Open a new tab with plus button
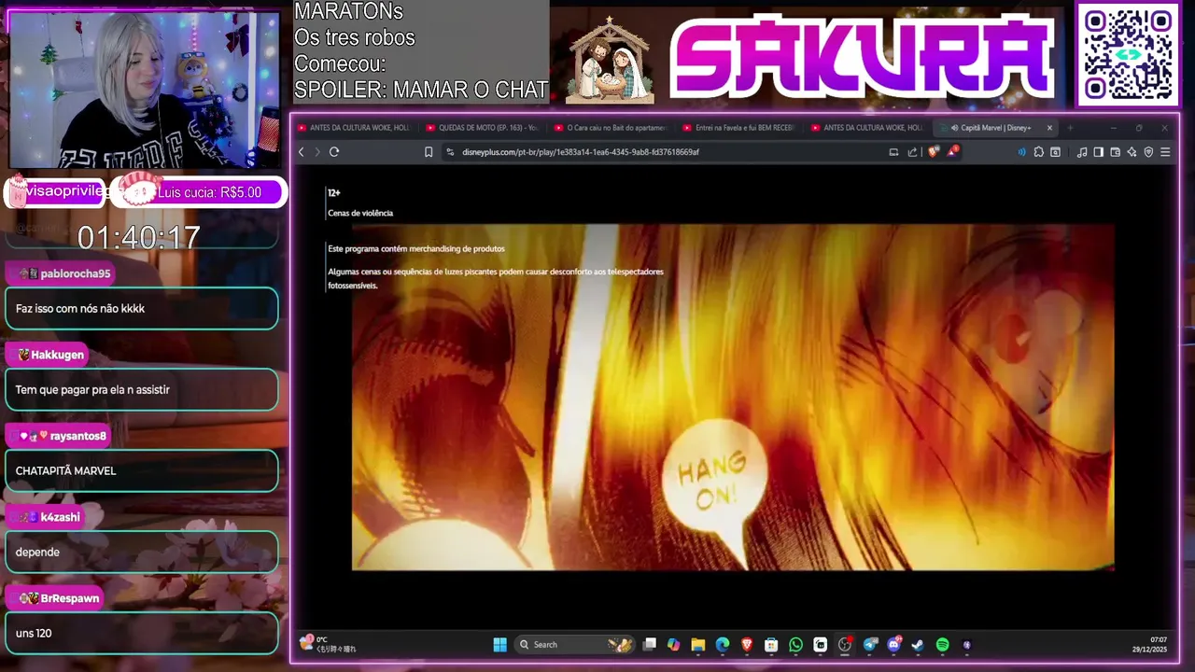The height and width of the screenshot is (672, 1195). [x=1070, y=128]
